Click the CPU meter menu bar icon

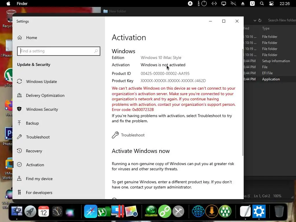pos(202,3)
